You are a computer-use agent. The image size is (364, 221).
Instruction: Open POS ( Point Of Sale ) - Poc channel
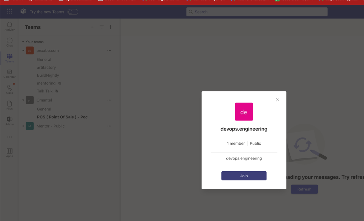tap(62, 117)
